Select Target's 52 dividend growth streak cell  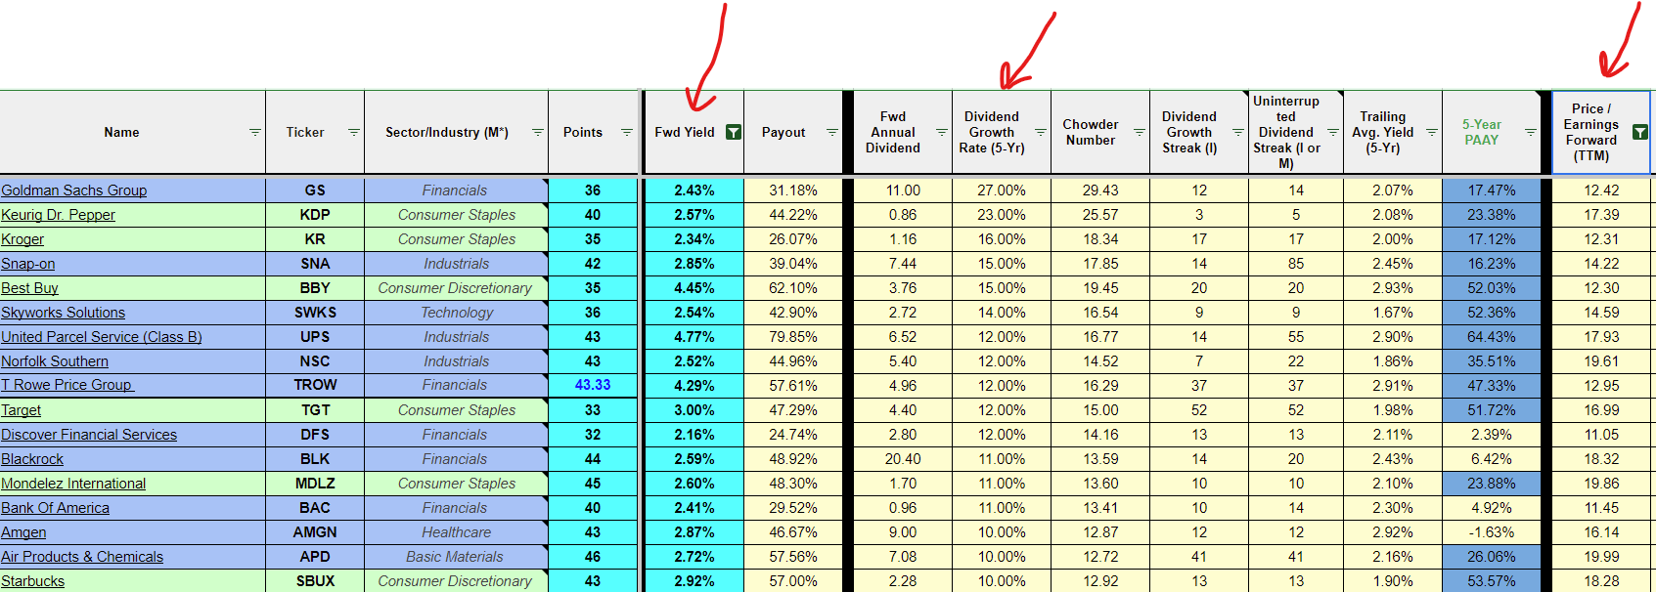pos(1199,410)
